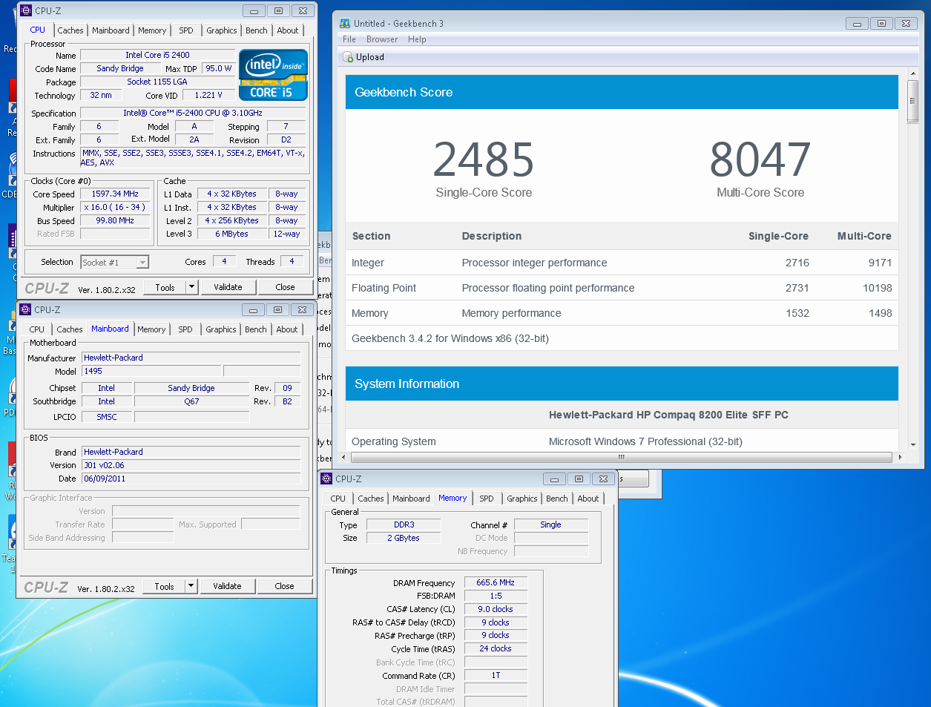Select the Mainboard tab in the Memory CPU-Z window

click(411, 499)
